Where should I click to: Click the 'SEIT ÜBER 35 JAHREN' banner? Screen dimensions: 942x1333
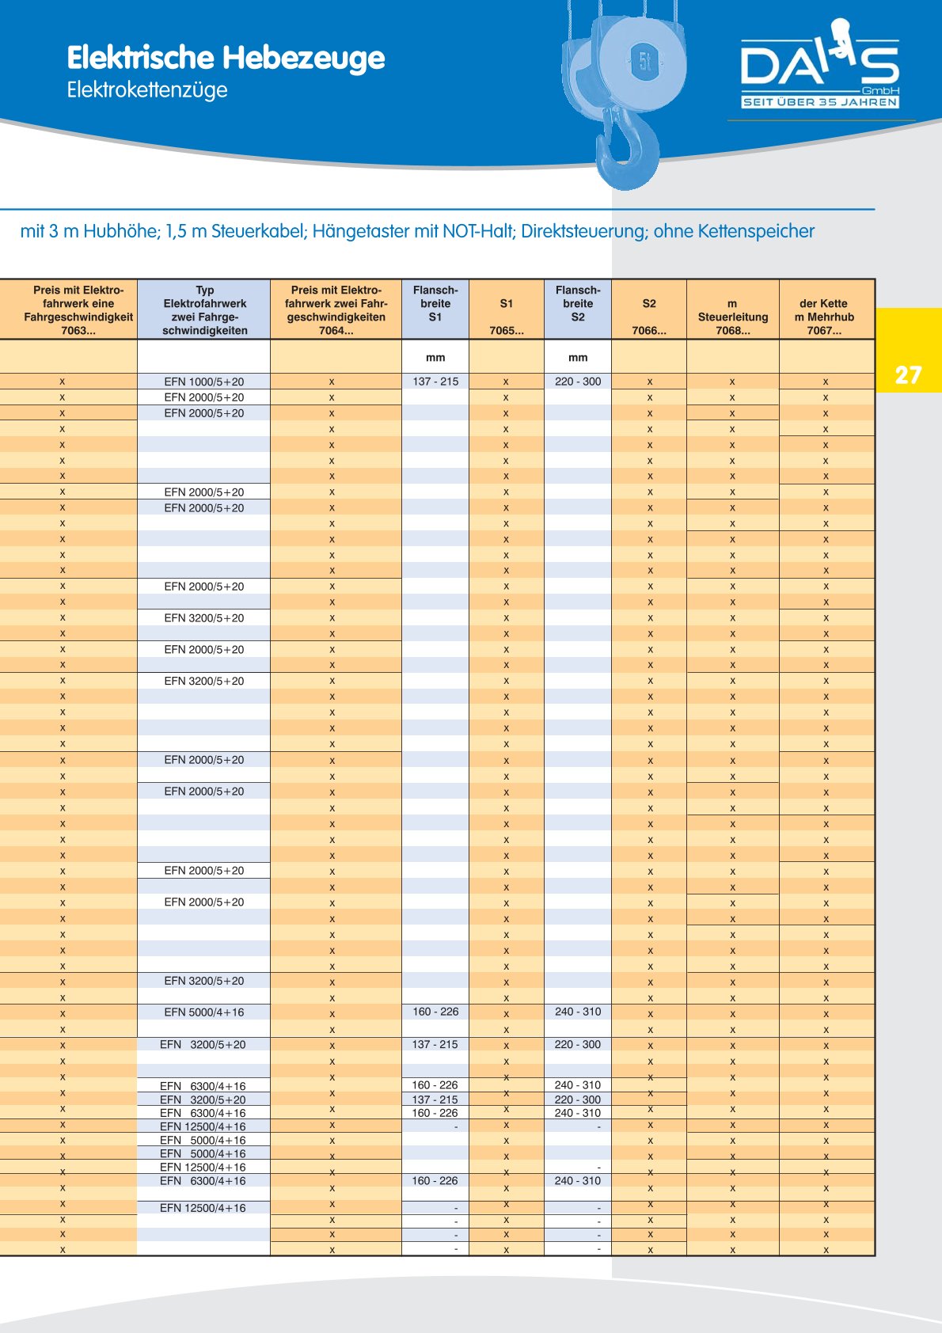point(819,102)
